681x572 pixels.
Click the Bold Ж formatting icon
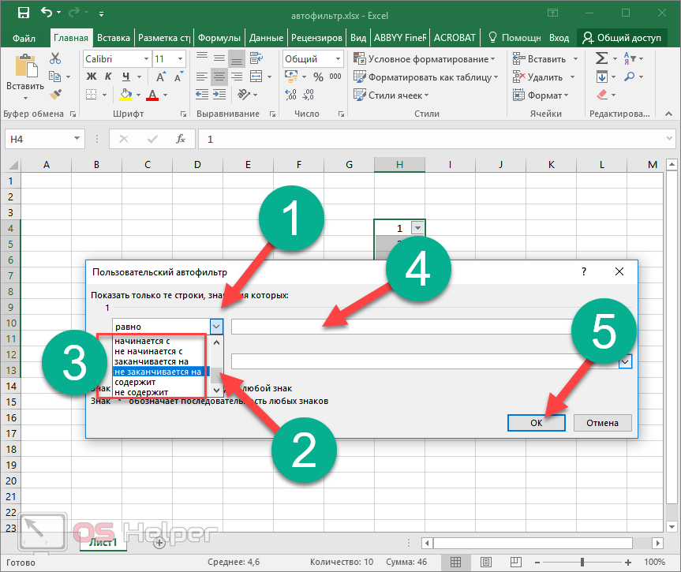tap(91, 77)
